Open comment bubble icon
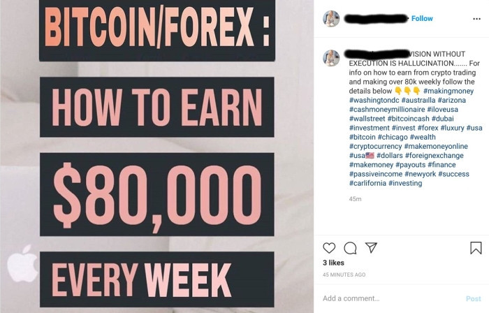489x313 pixels. (350, 248)
